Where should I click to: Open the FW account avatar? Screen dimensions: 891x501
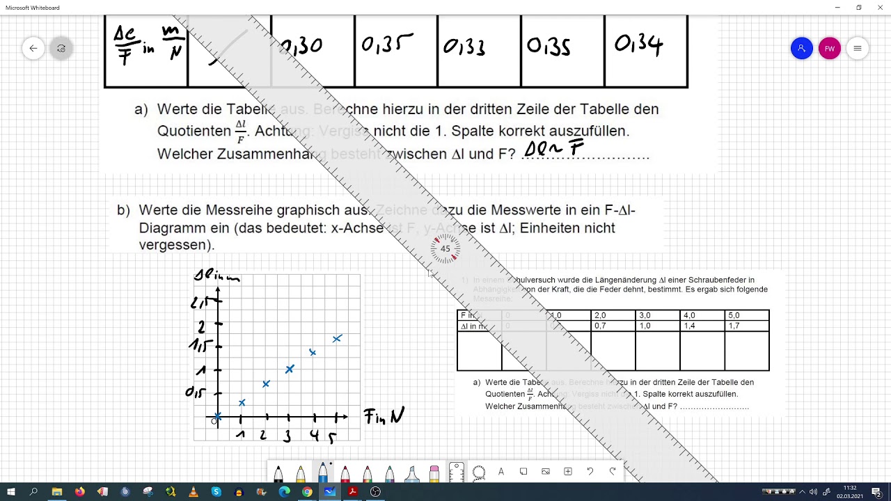pyautogui.click(x=830, y=49)
